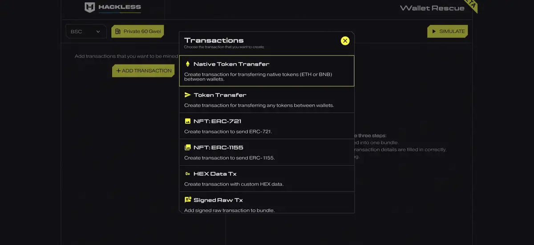Screen dimensions: 534x245
Task: Click the Signed Raw Tx icon
Action: pos(187,200)
